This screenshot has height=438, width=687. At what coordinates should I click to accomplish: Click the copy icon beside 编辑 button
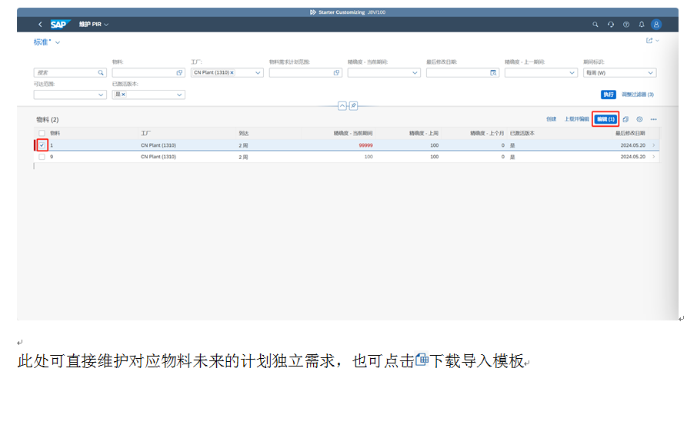click(625, 120)
